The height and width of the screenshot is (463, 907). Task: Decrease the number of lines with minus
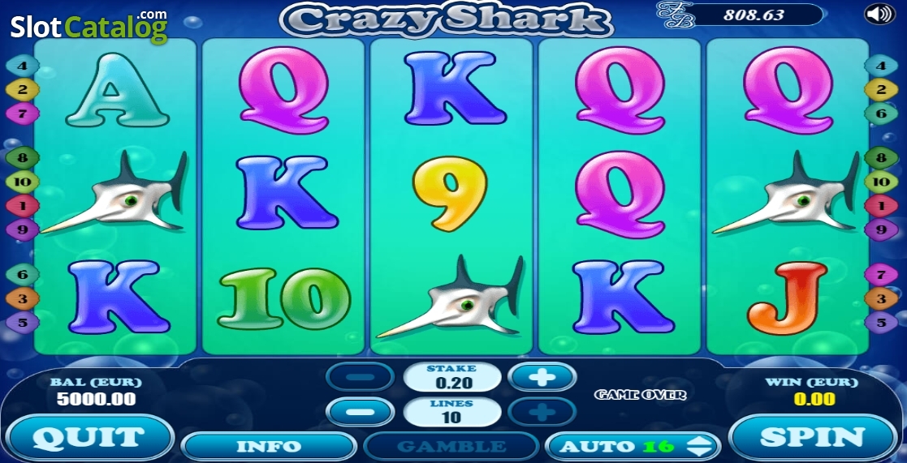361,412
